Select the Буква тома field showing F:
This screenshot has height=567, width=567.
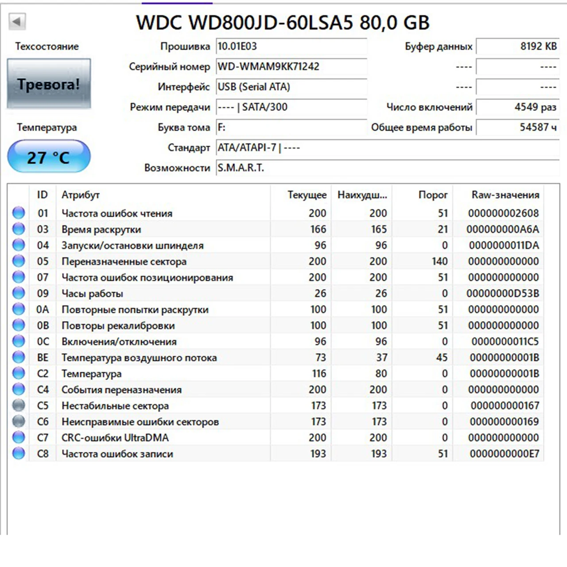click(291, 128)
